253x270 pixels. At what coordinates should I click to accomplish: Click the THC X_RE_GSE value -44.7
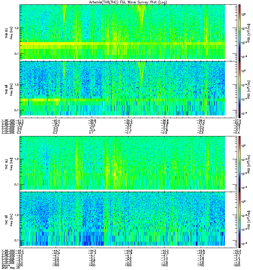pyautogui.click(x=56, y=251)
